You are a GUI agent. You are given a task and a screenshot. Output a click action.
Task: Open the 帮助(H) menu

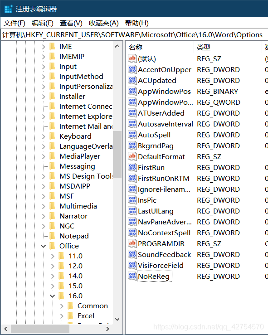[137, 23]
